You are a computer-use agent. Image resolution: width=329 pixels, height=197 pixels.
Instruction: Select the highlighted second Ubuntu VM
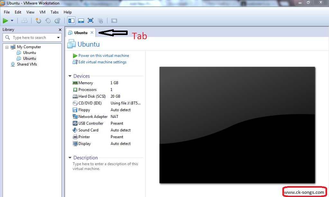pos(29,58)
